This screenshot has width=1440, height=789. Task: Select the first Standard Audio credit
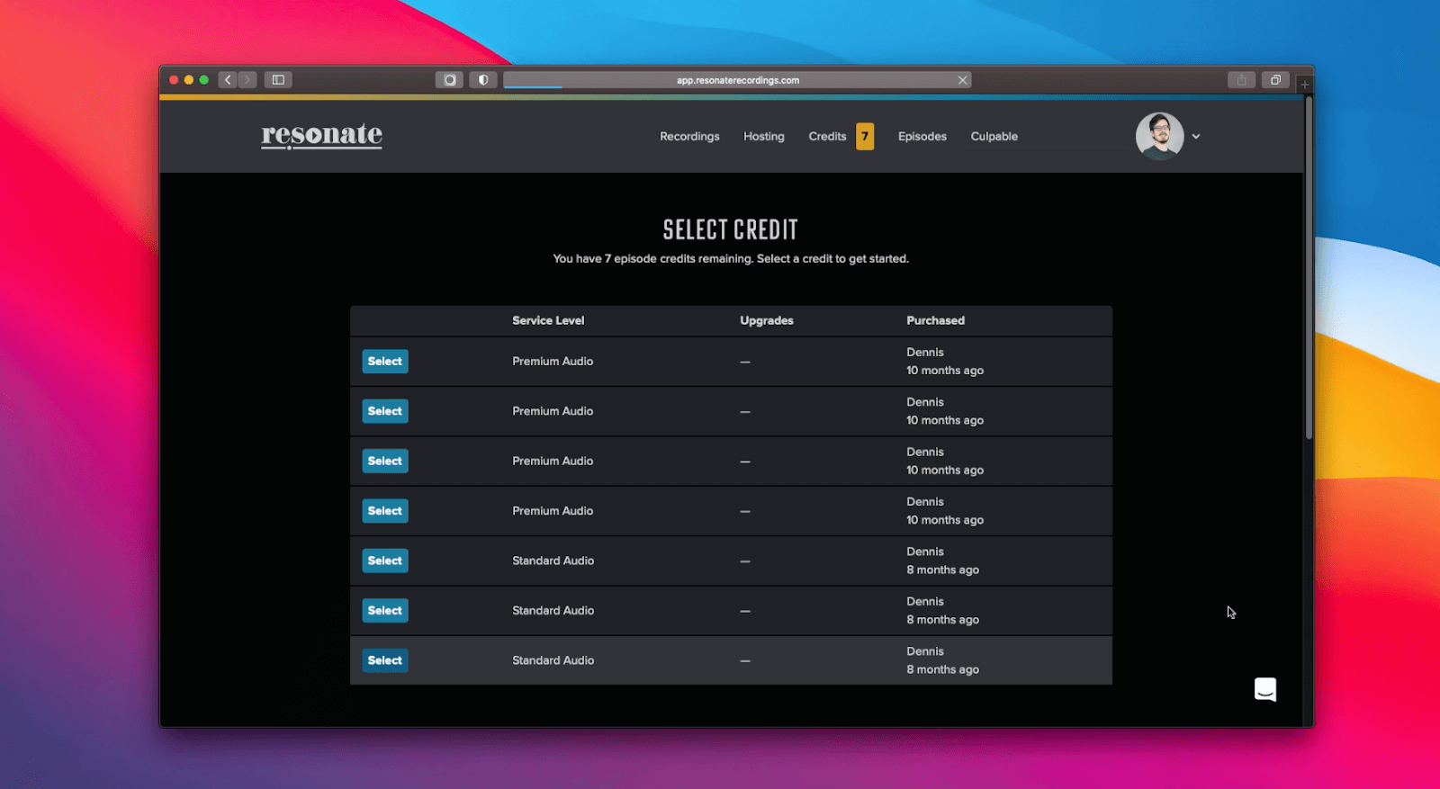pos(385,561)
